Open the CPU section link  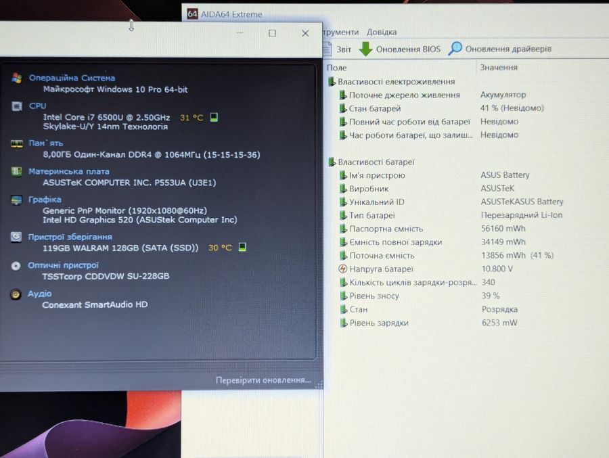[x=38, y=106]
